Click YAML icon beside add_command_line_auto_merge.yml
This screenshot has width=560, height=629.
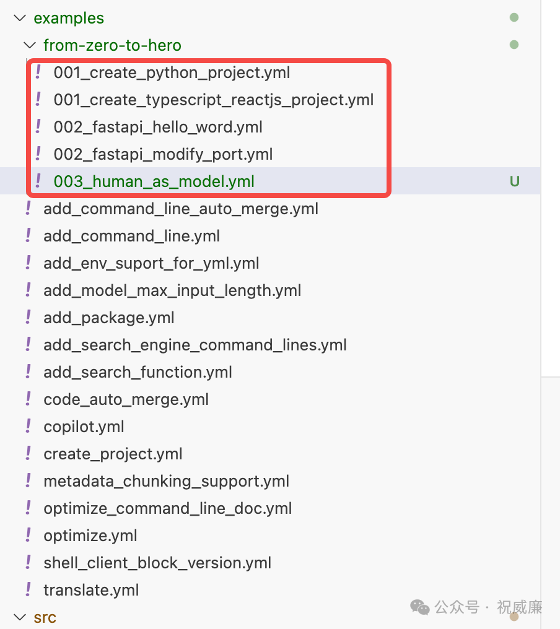[28, 209]
